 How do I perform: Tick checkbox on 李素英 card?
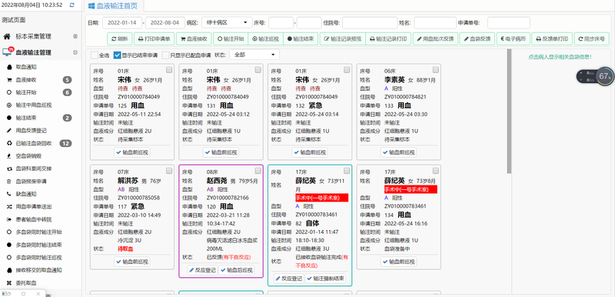pos(436,70)
